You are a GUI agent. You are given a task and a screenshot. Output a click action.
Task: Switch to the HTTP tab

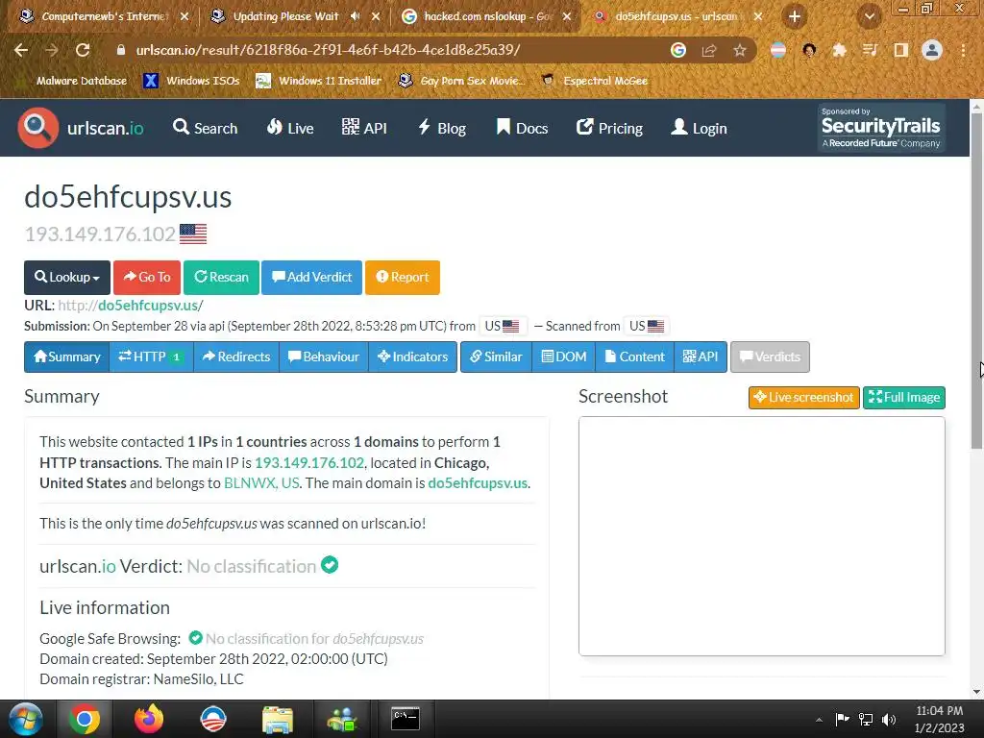pos(151,357)
